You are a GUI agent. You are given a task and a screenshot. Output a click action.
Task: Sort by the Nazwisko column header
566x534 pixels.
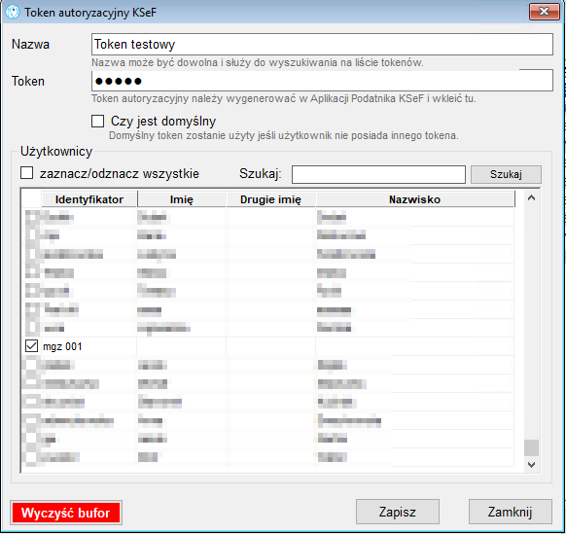(x=414, y=199)
